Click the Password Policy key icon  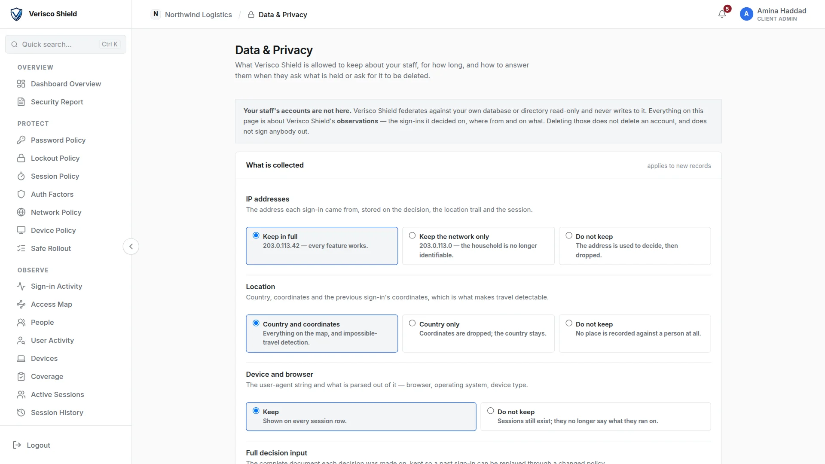point(21,140)
